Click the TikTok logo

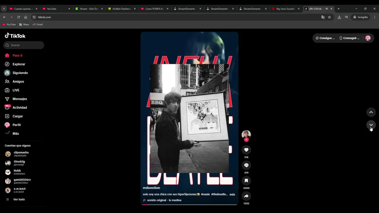(15, 36)
